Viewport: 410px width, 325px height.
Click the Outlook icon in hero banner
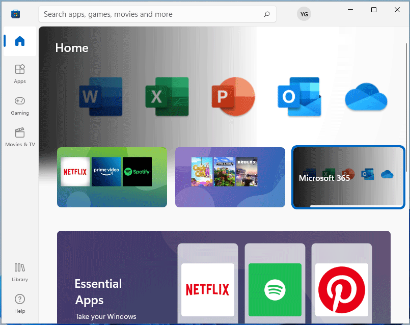pos(299,96)
